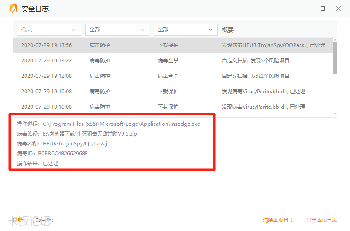
Task: Select the 19:12:08 log entry with 2个风险项目
Action: (171, 76)
